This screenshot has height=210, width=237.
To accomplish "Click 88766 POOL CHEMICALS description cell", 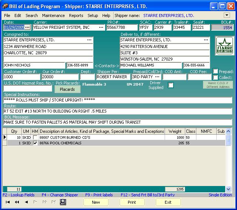I will (x=102, y=143).
